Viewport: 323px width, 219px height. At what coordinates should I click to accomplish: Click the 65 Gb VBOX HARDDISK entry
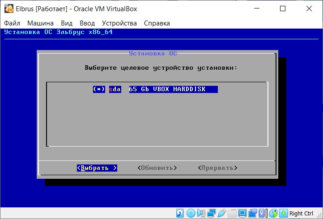(173, 89)
